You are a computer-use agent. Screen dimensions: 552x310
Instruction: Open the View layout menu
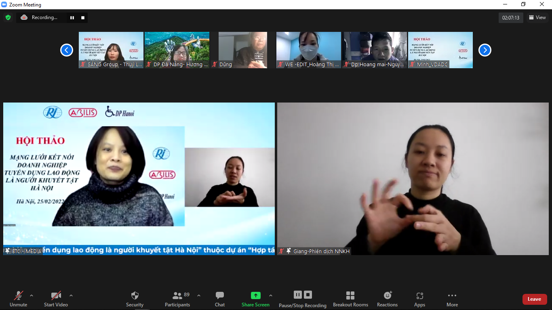pyautogui.click(x=537, y=17)
